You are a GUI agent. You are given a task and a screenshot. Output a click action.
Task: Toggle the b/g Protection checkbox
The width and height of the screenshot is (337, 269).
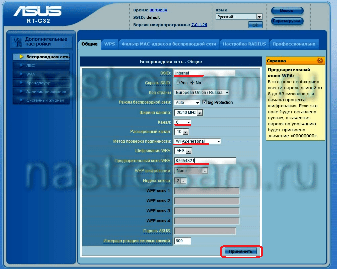205,102
